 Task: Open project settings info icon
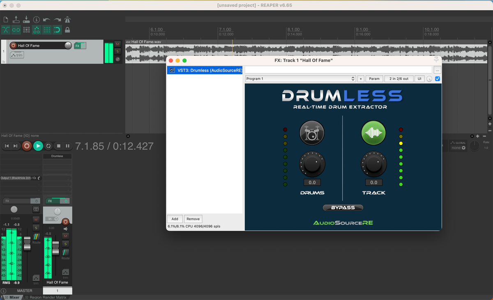coord(37,20)
